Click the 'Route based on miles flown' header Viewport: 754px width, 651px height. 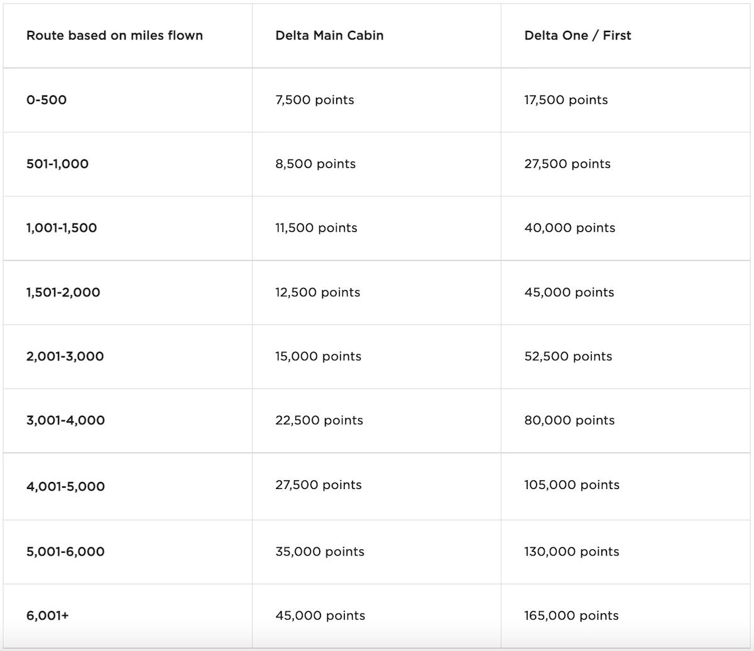[x=114, y=36]
